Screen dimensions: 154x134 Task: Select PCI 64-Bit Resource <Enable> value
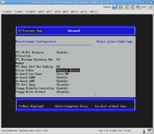pos(62,52)
